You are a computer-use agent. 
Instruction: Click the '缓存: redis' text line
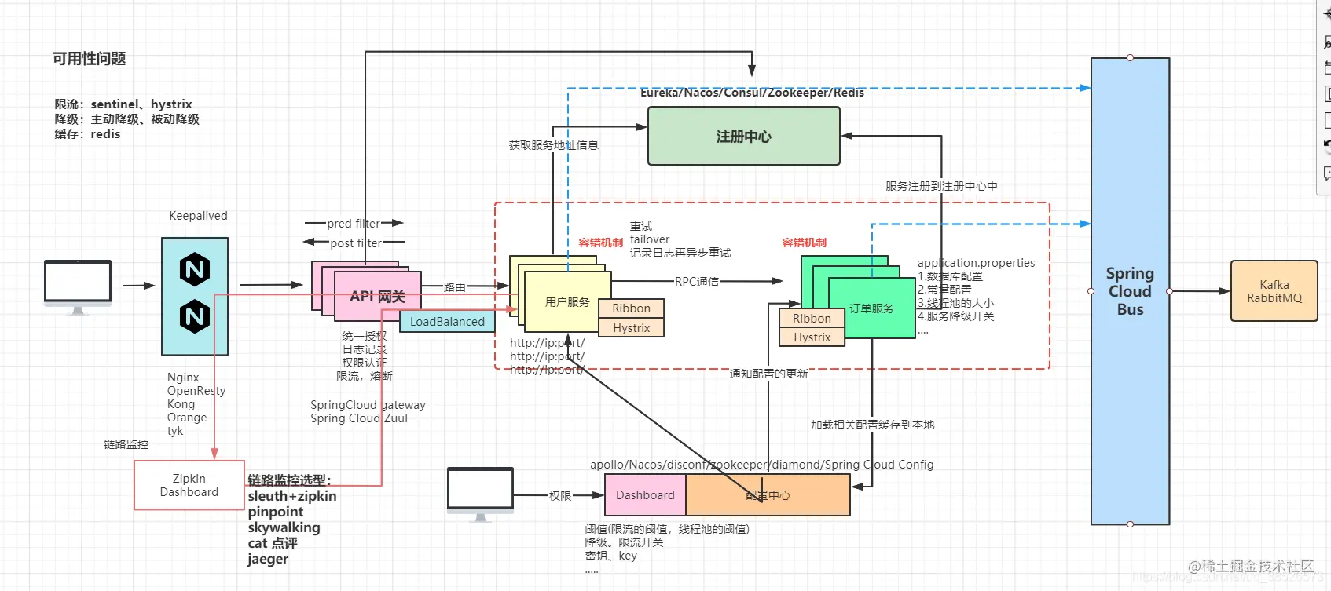pyautogui.click(x=87, y=134)
